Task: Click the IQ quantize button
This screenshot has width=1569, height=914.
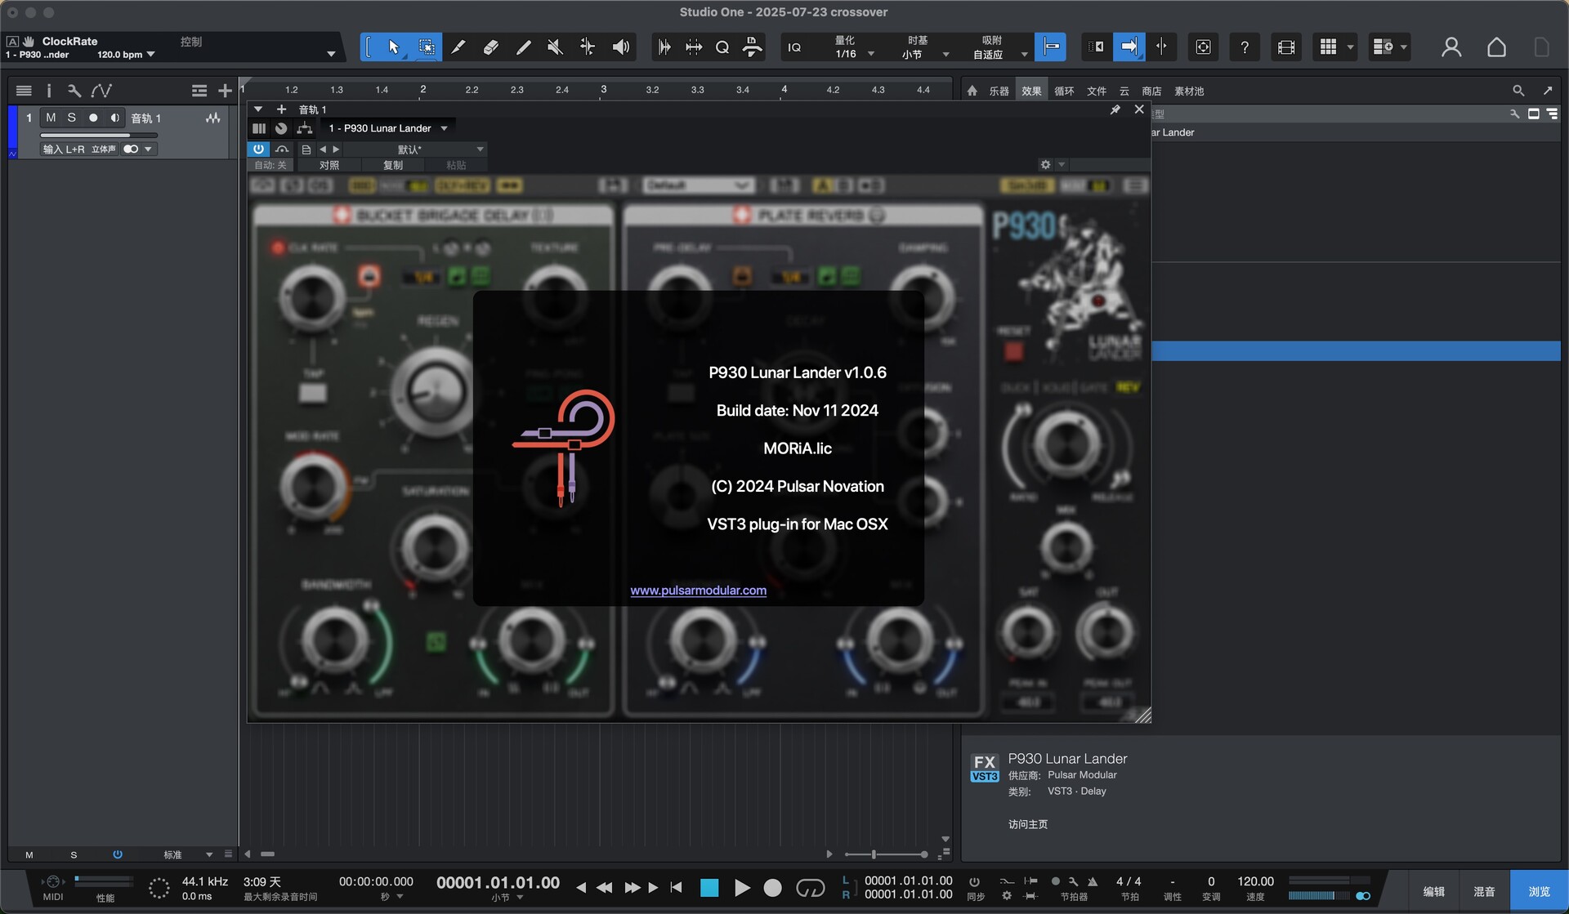Action: [x=794, y=47]
